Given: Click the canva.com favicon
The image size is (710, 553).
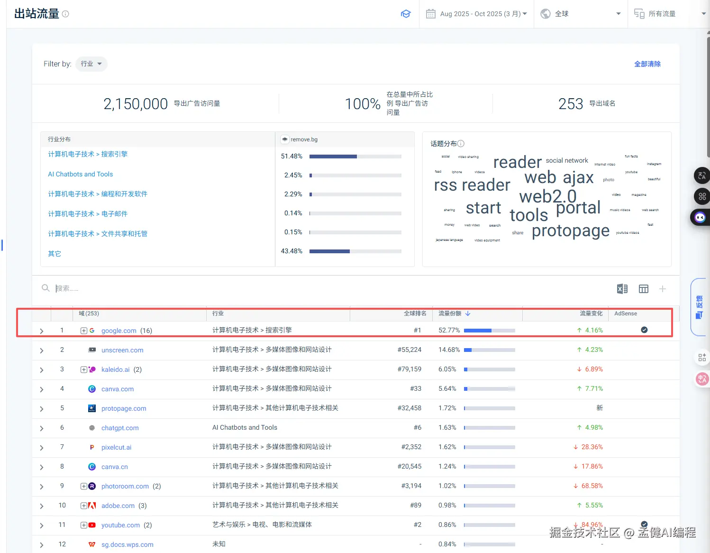Looking at the screenshot, I should (x=92, y=389).
